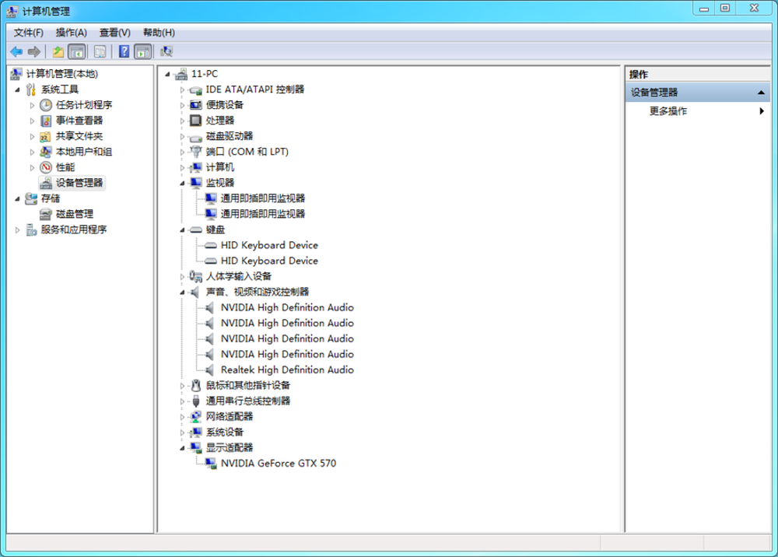Select the second 通用即插即用监视器 entry
Image resolution: width=778 pixels, height=557 pixels.
(x=262, y=214)
